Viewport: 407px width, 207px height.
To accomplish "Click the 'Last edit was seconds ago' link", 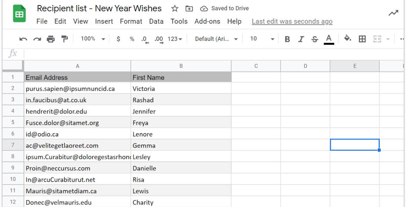I will (292, 21).
